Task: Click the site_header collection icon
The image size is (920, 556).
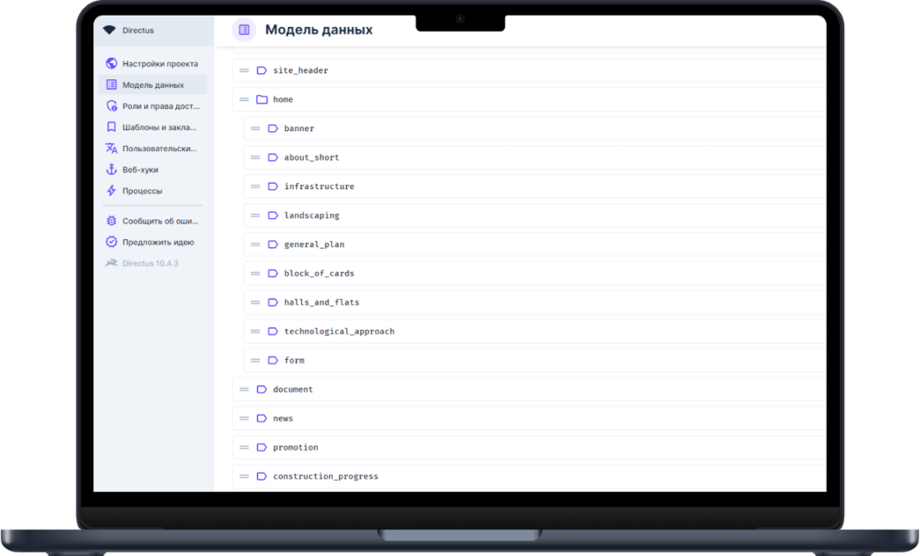Action: point(262,71)
